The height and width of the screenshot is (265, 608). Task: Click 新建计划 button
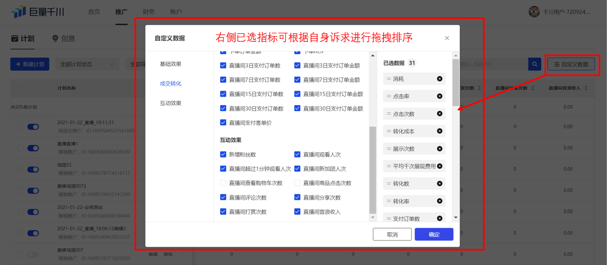[30, 64]
